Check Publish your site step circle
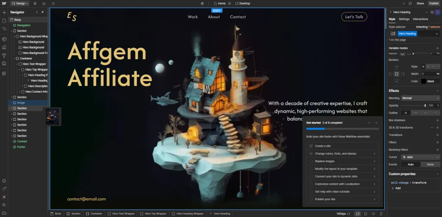Viewport: 442px width, 217px height. tap(311, 199)
